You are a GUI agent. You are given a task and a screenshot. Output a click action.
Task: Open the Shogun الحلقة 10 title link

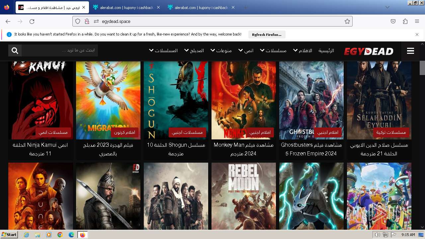click(176, 149)
